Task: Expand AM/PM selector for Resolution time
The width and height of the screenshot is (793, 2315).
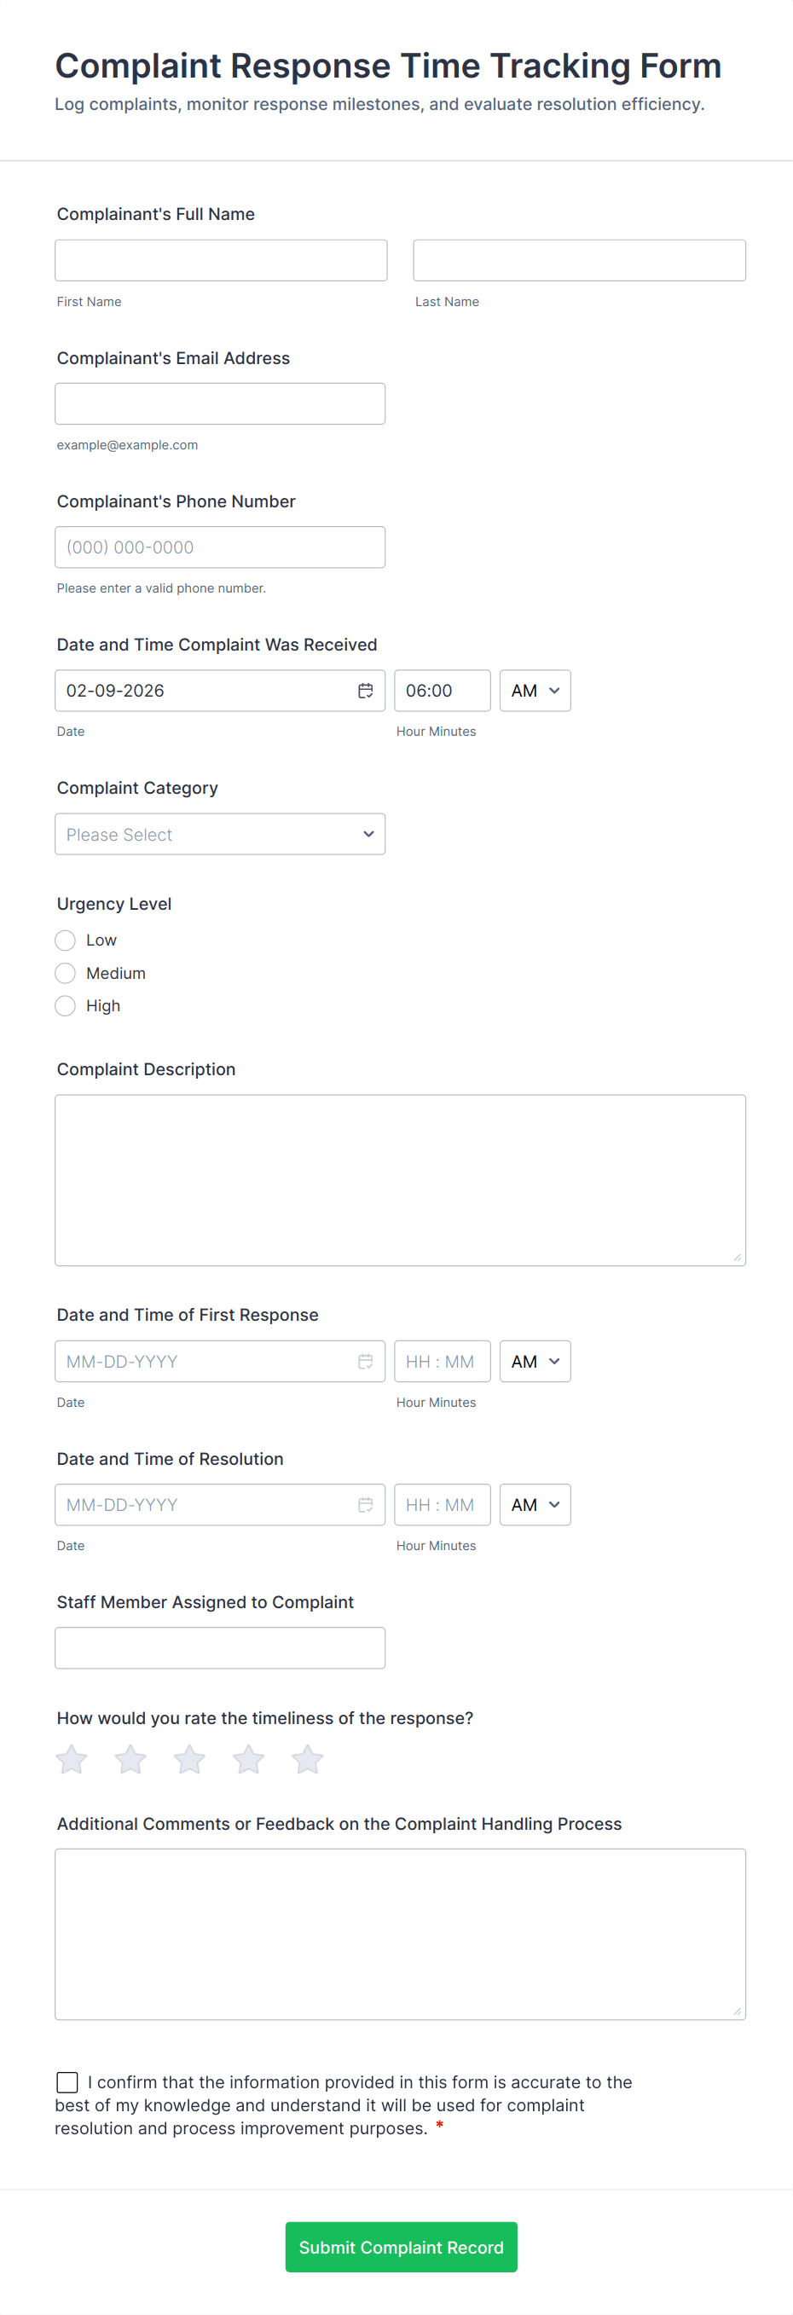Action: [535, 1504]
